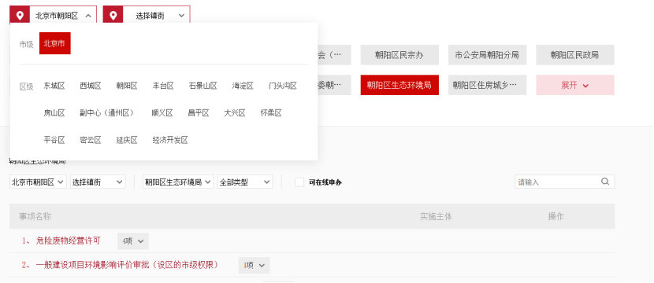The image size is (654, 283).
Task: Choose 朝阳区 district
Action: (127, 86)
